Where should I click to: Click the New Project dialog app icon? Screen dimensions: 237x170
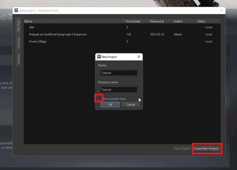99,57
